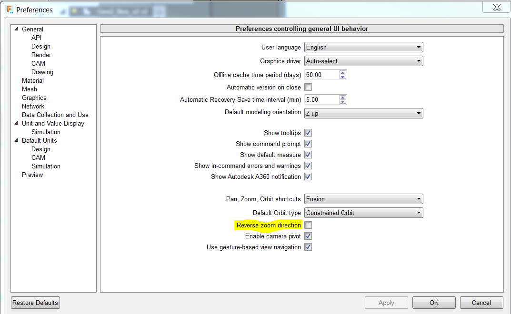Select CAM under Default Units

(38, 157)
